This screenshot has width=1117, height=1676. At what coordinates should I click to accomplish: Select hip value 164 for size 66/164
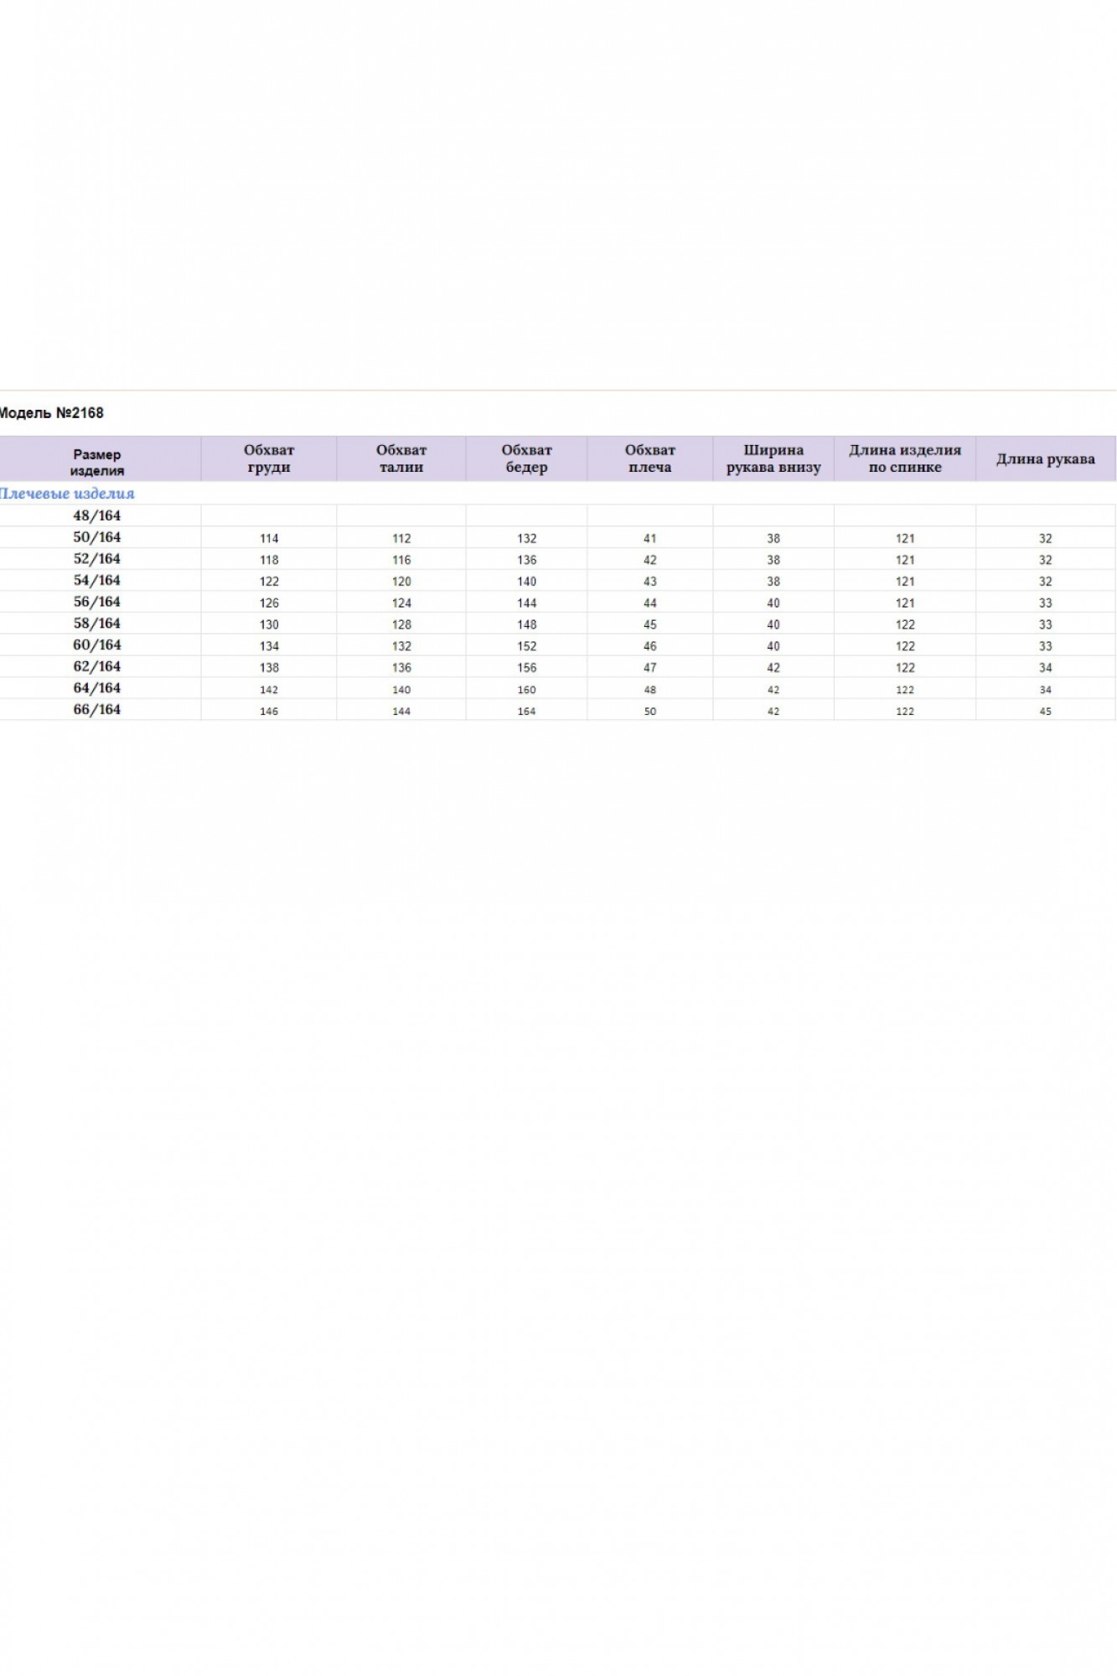tap(526, 711)
